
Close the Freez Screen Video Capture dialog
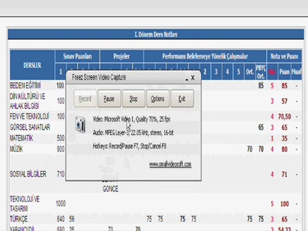point(193,78)
